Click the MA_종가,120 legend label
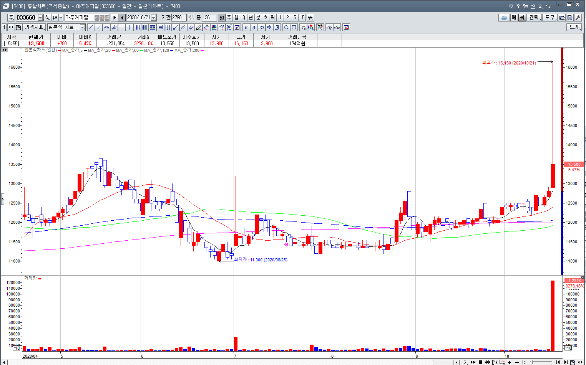The height and width of the screenshot is (365, 586). [x=156, y=50]
